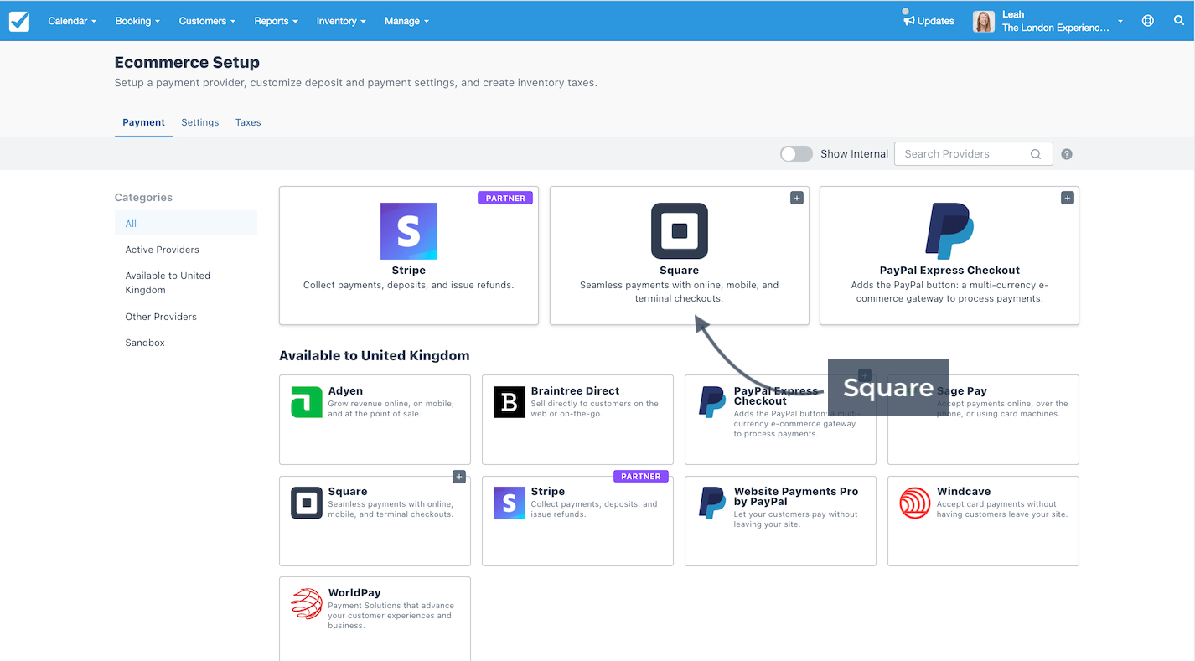
Task: Click the 'Categories' sidebar heading
Action: [143, 198]
